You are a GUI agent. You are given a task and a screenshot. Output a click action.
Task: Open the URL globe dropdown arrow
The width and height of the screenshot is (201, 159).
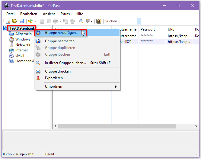point(60,21)
